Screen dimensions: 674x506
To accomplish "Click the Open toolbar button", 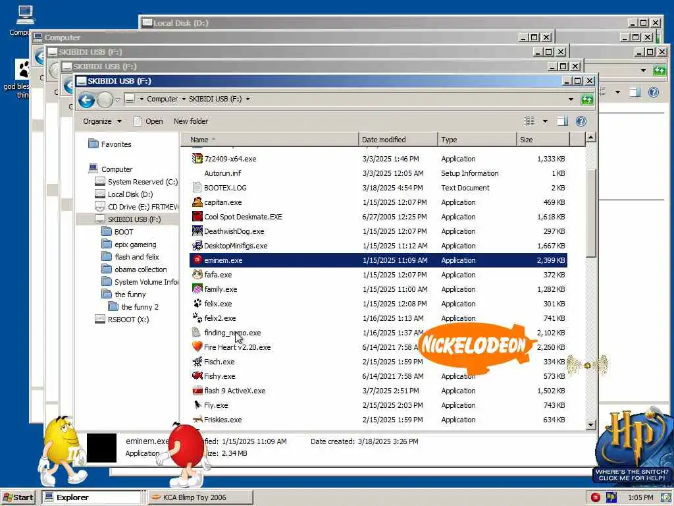I will coord(148,121).
